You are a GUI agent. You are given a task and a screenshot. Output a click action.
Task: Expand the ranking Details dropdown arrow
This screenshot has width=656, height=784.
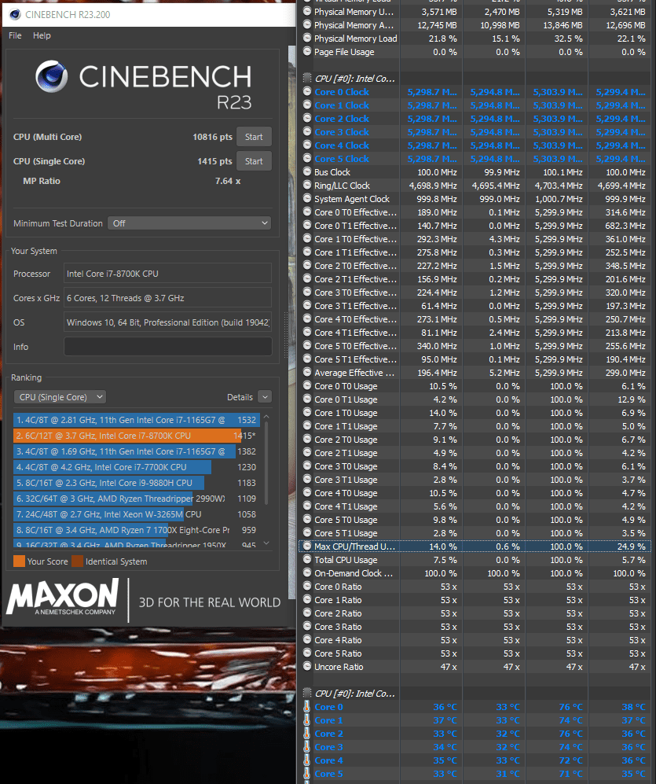coord(266,397)
